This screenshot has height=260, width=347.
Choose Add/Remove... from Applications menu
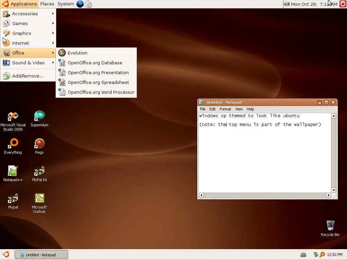(x=28, y=76)
